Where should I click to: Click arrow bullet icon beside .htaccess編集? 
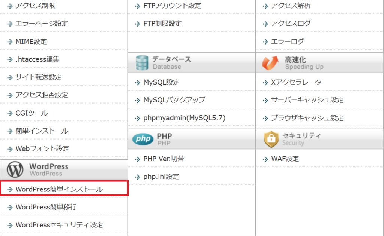coord(10,60)
